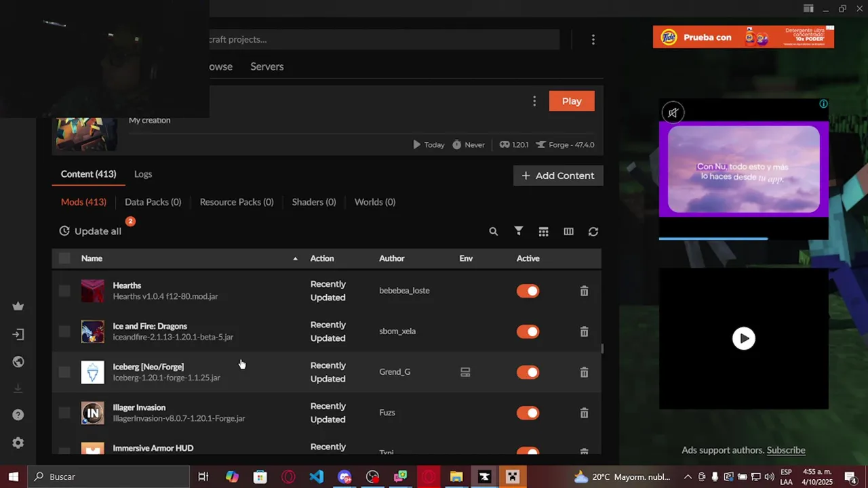Image resolution: width=868 pixels, height=488 pixels.
Task: Open profile three-dot menu beside Play
Action: click(x=534, y=101)
